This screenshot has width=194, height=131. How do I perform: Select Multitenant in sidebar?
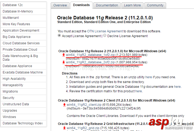pyautogui.click(x=23, y=18)
